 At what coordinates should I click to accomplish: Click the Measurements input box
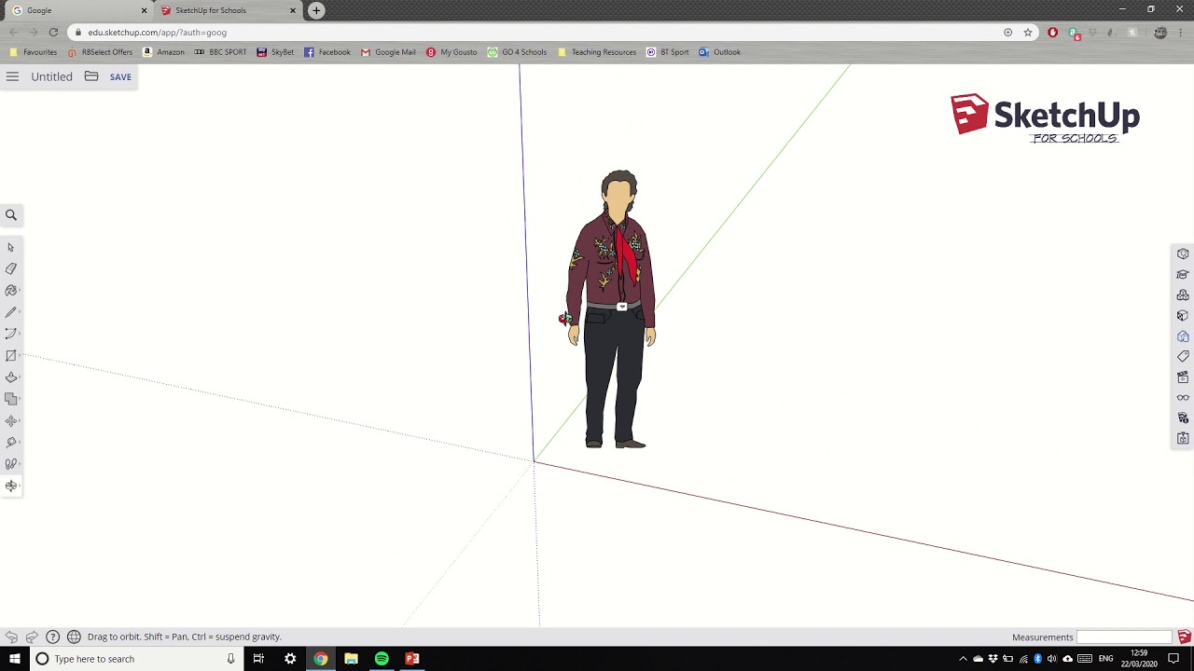click(1125, 637)
